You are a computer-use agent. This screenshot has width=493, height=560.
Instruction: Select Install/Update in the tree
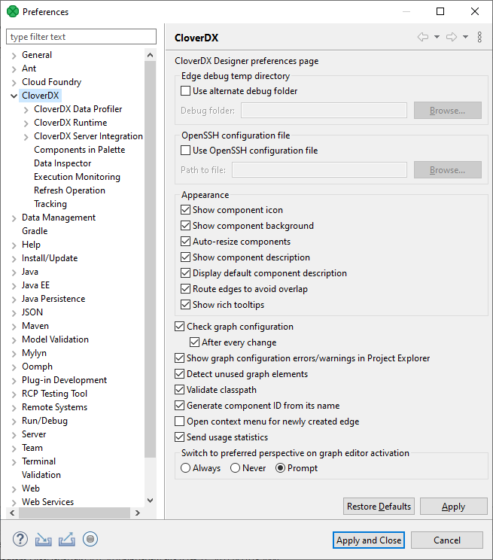(x=50, y=258)
